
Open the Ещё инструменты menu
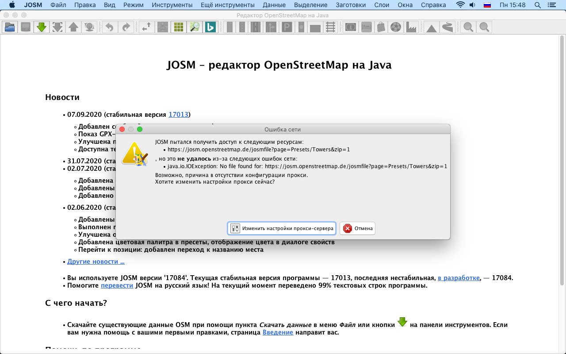[x=228, y=5]
